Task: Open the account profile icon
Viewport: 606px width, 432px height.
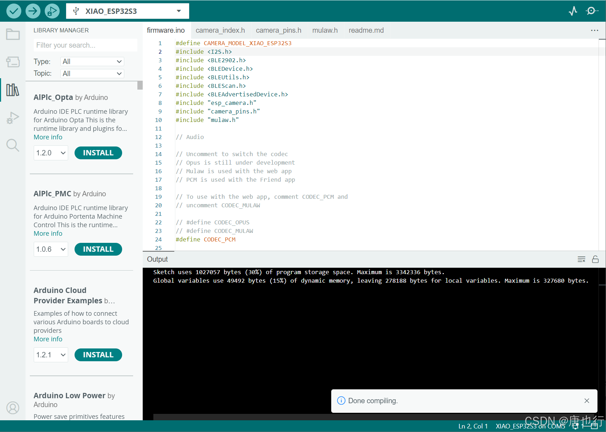Action: click(x=13, y=408)
